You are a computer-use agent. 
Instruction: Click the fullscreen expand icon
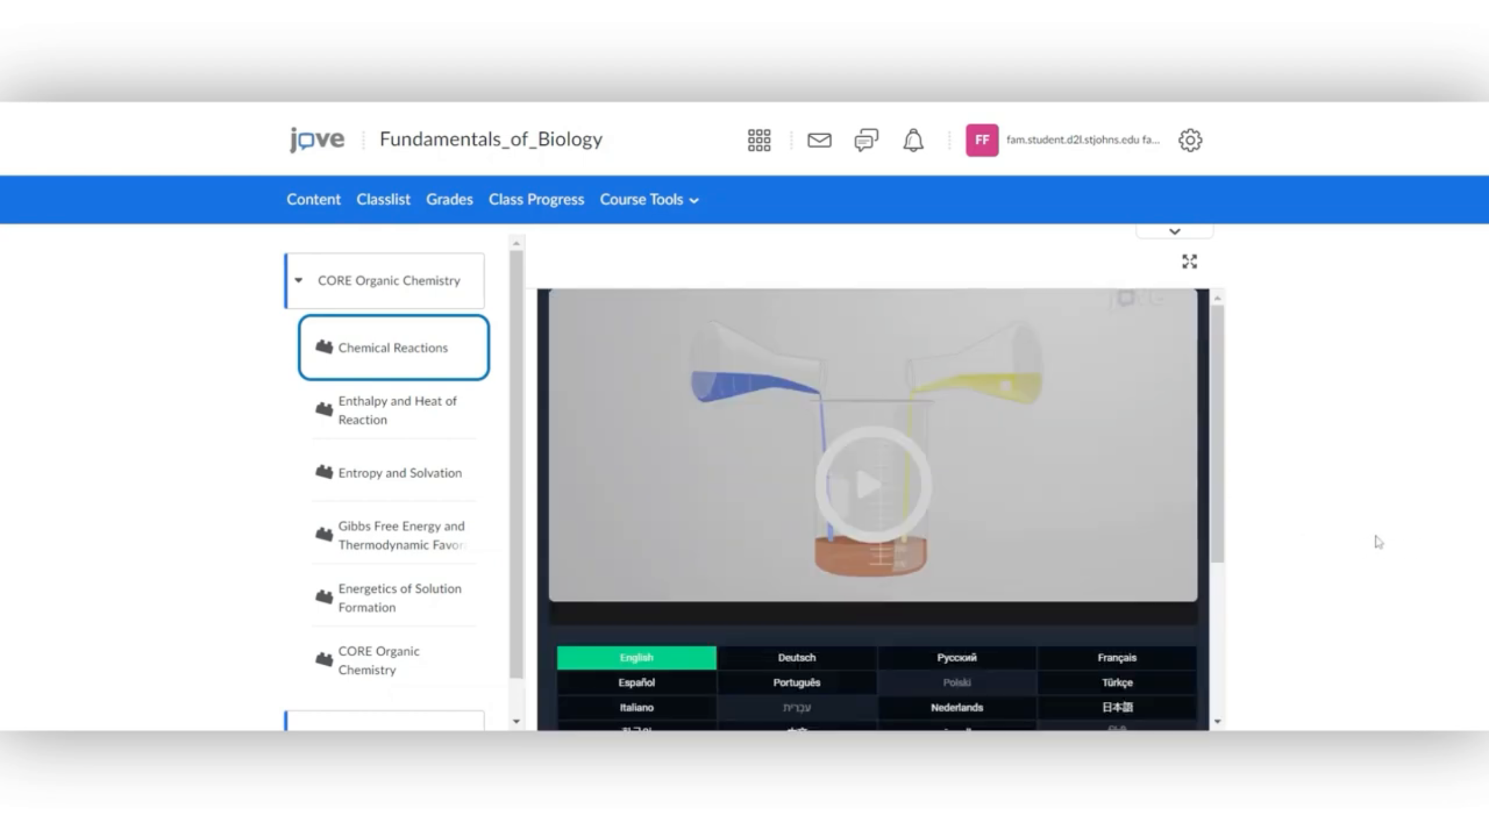1189,262
